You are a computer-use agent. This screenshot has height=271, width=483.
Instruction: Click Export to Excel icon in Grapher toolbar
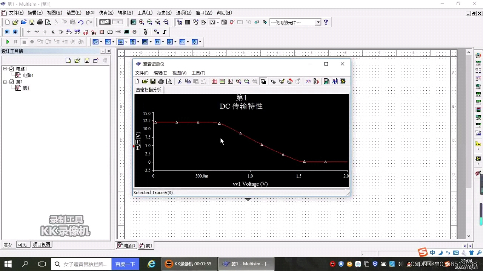click(x=326, y=81)
